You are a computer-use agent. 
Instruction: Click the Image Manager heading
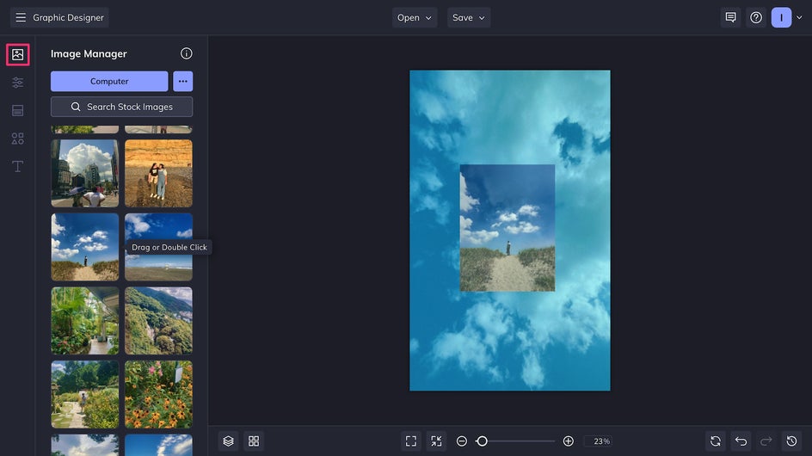pos(89,54)
